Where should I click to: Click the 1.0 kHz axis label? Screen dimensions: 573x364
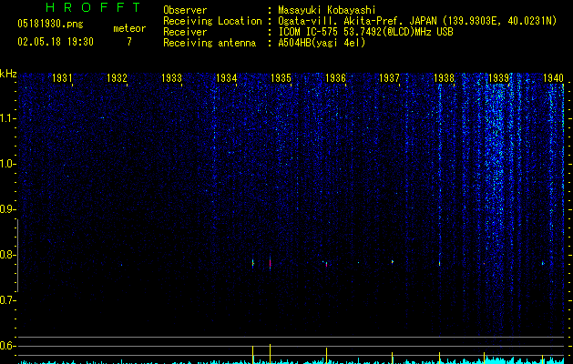pyautogui.click(x=8, y=164)
